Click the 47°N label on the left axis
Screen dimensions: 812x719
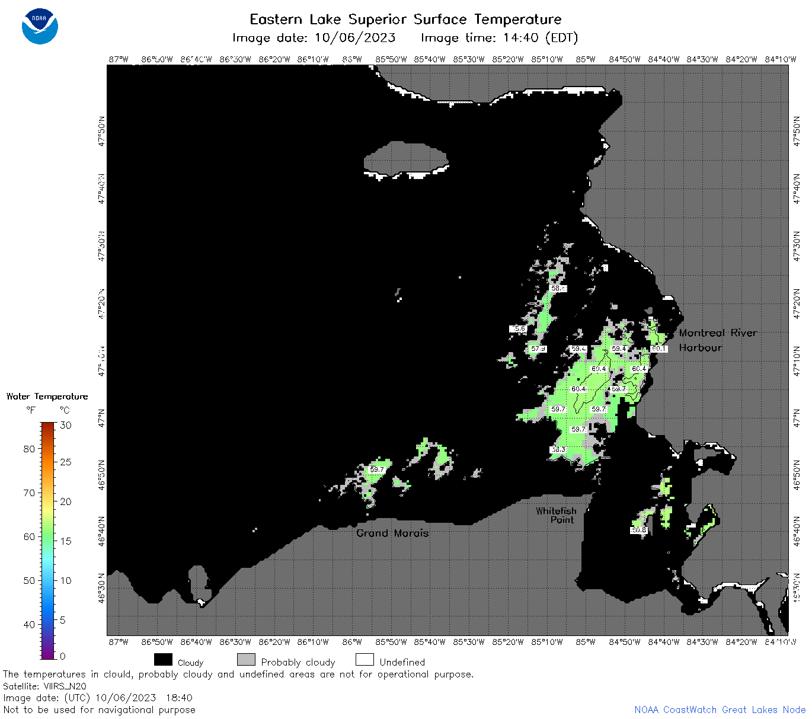click(102, 418)
